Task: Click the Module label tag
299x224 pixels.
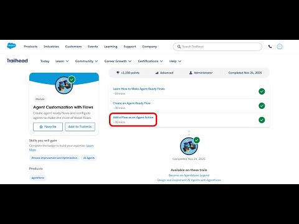Action: tap(40, 99)
